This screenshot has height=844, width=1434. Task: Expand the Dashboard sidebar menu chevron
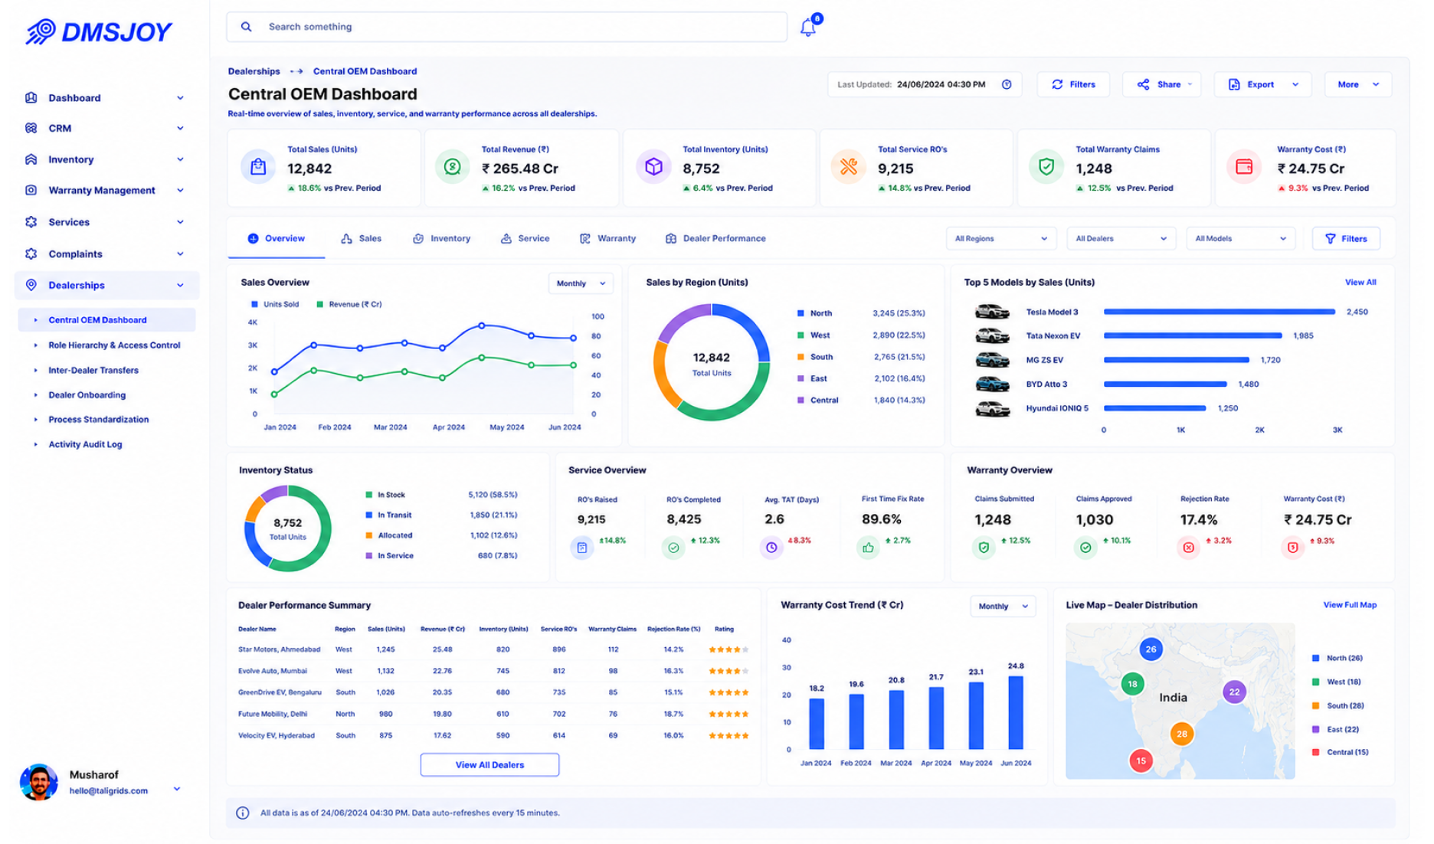click(180, 98)
